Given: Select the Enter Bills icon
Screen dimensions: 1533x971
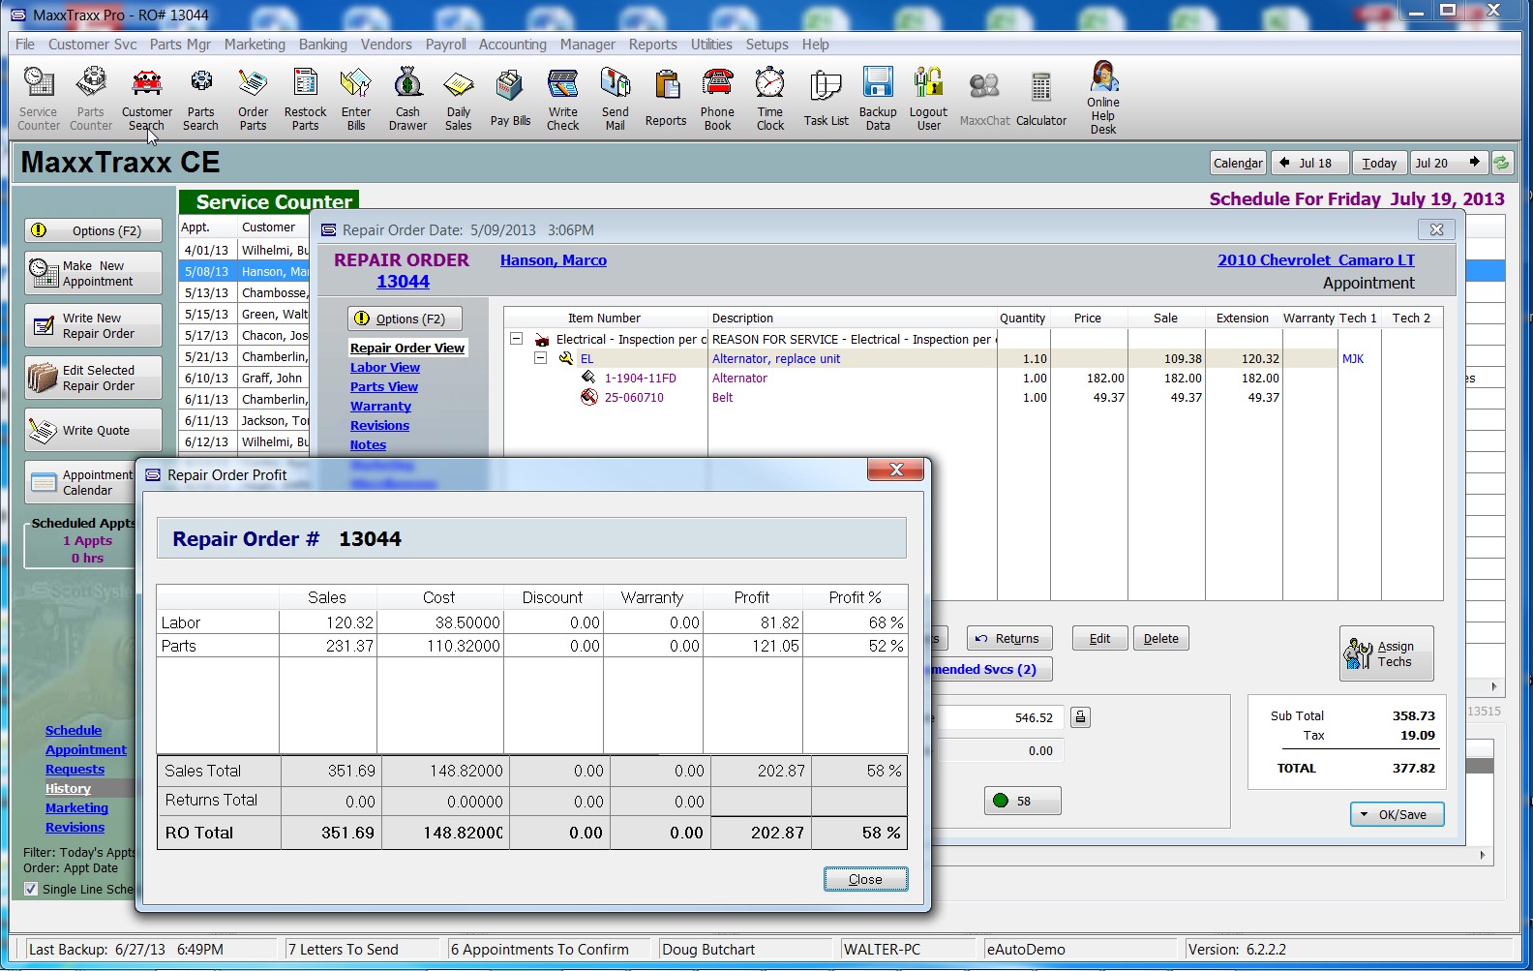Looking at the screenshot, I should tap(356, 98).
